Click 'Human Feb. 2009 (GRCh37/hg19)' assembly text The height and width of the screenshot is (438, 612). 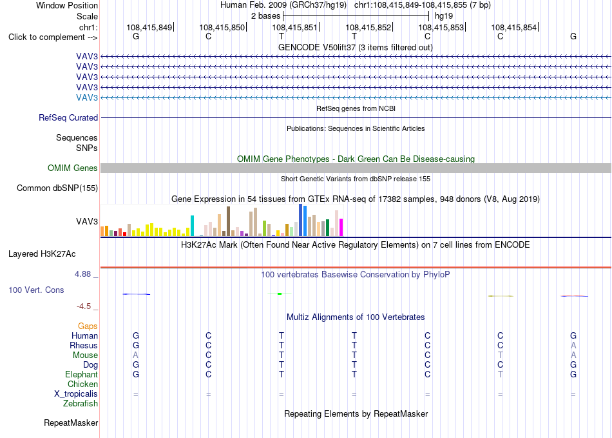[x=283, y=5]
